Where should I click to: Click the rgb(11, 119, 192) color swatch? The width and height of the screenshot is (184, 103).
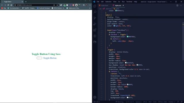114,26
